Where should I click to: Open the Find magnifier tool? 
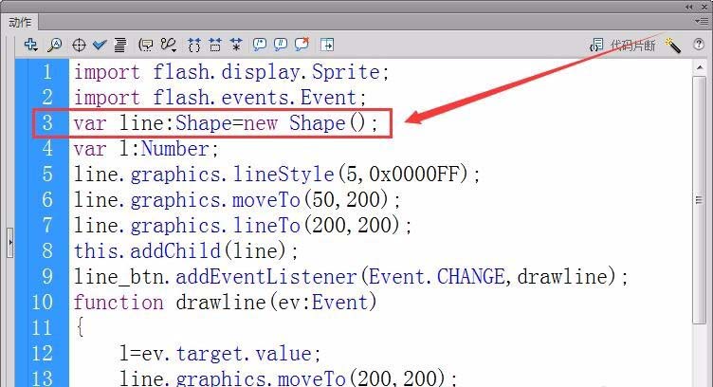(55, 45)
